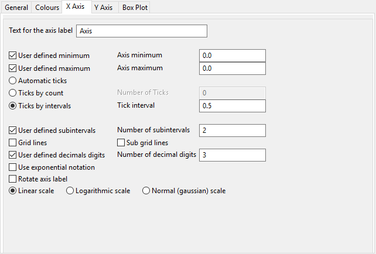Image resolution: width=376 pixels, height=254 pixels.
Task: Click the Tick interval input field
Action: coord(232,105)
